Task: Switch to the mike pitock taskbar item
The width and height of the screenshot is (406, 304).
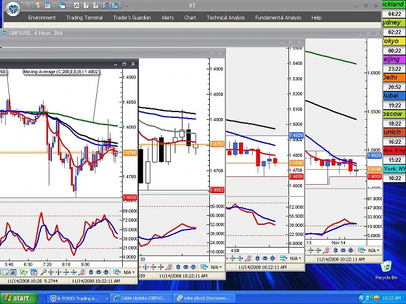Action: click(x=204, y=298)
